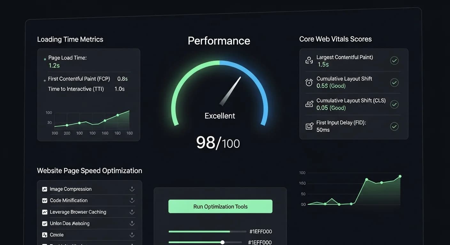Click the Leverage Browser Caching row icon

pyautogui.click(x=45, y=212)
